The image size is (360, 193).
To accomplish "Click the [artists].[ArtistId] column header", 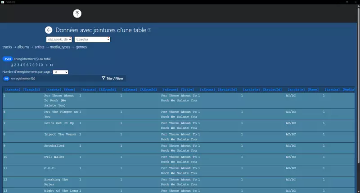I will click(x=262, y=89).
